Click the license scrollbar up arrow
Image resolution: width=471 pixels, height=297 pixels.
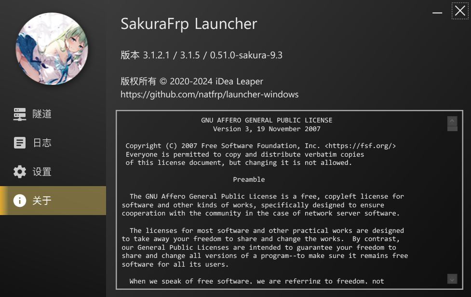pyautogui.click(x=452, y=121)
